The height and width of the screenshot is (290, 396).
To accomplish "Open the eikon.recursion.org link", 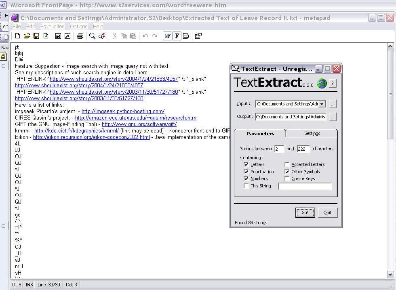I will (91, 137).
